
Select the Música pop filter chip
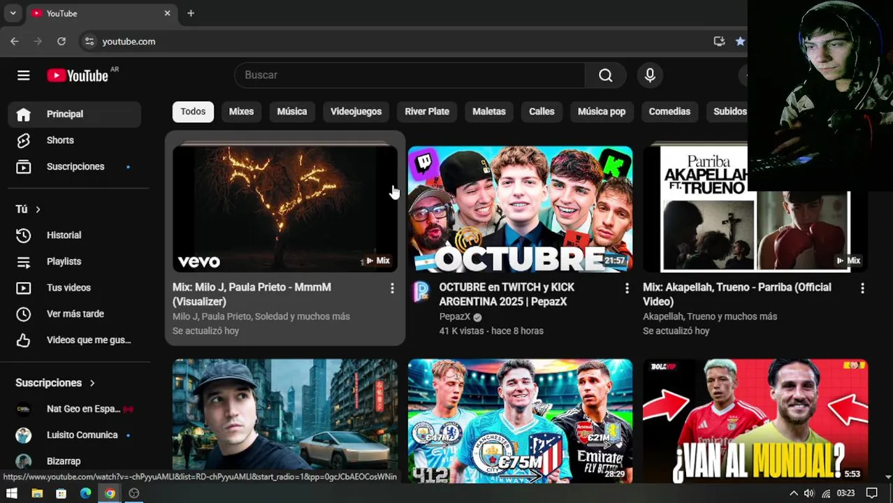point(602,112)
